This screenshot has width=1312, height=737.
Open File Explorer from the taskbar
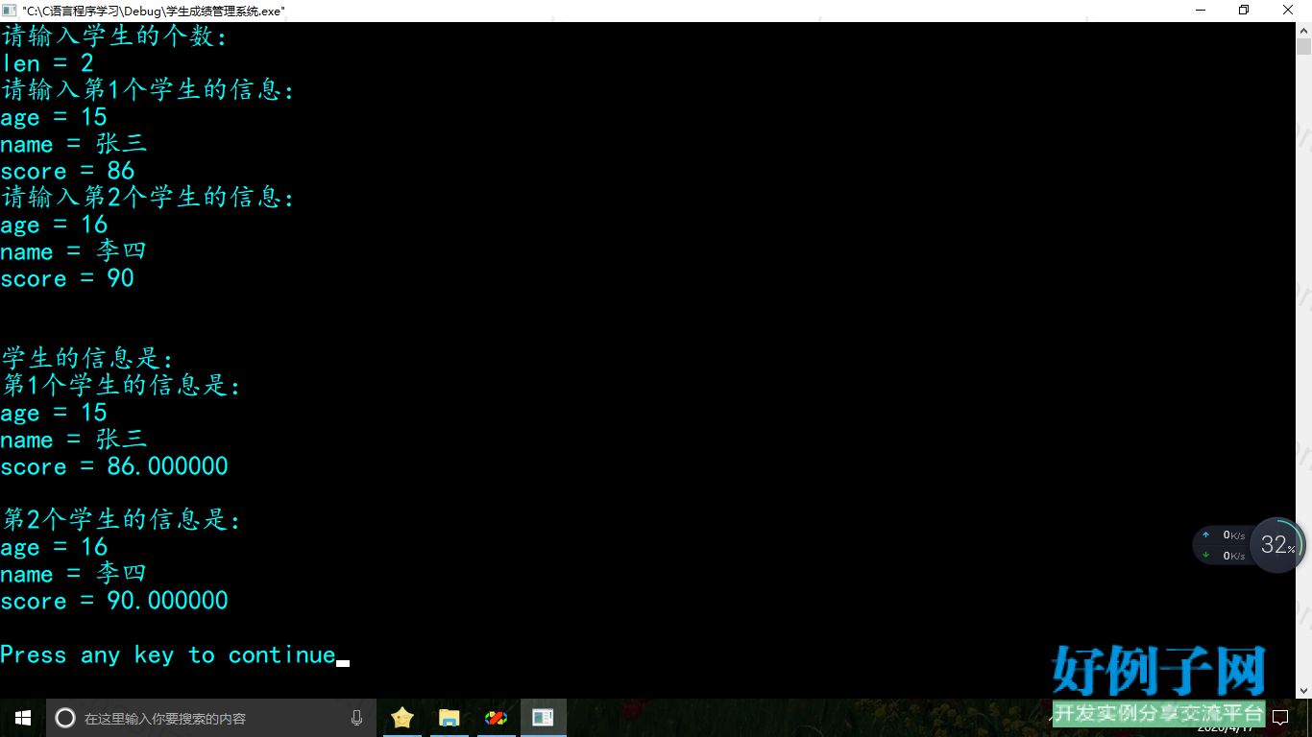[449, 718]
